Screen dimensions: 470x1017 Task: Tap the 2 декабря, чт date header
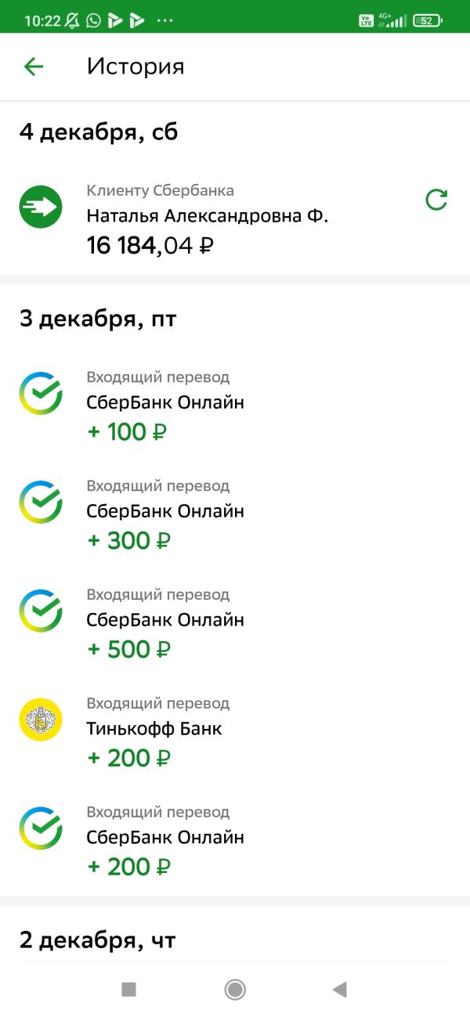pos(98,939)
